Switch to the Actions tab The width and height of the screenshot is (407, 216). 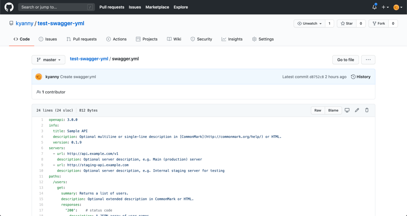(x=116, y=39)
